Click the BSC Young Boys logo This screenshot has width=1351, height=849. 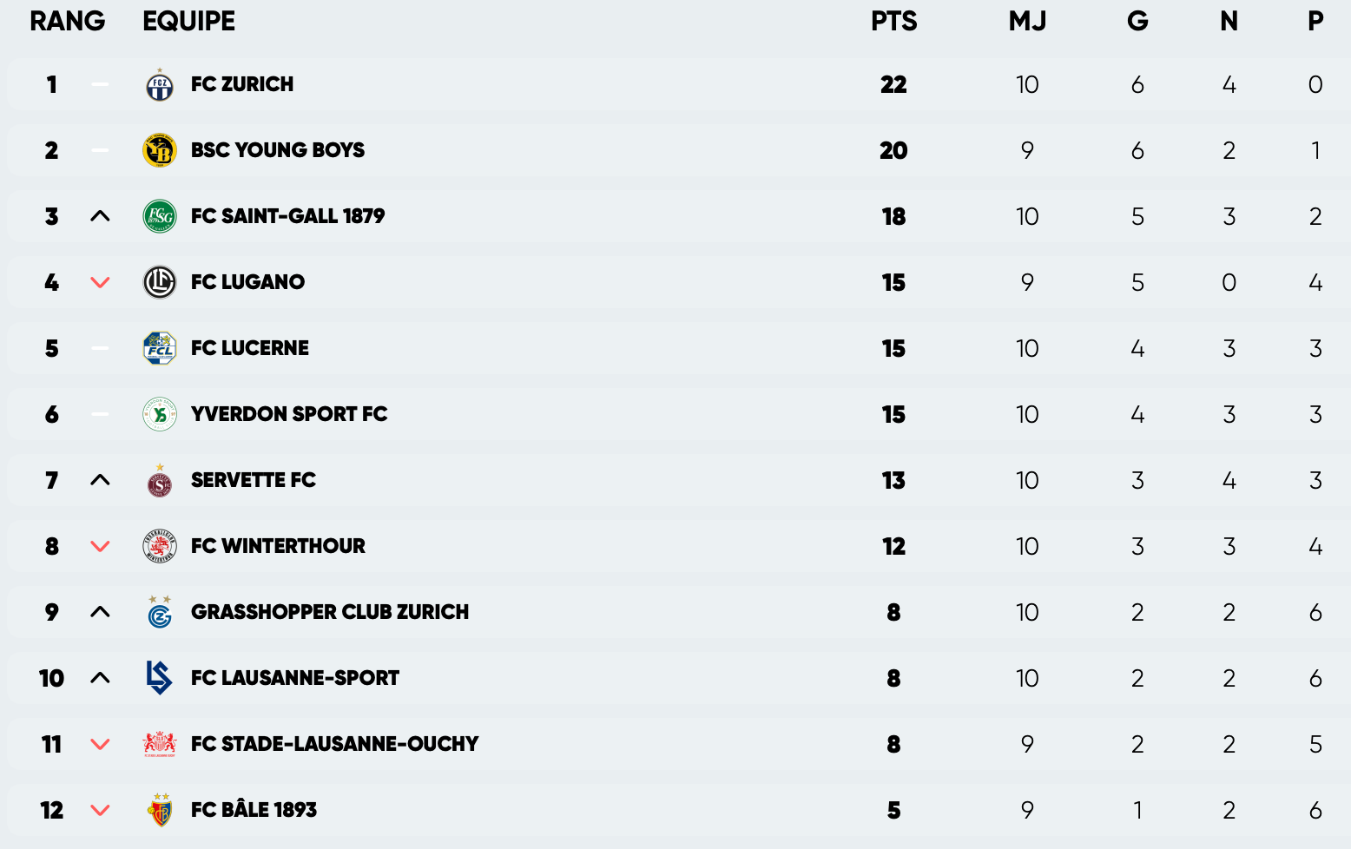pos(160,150)
